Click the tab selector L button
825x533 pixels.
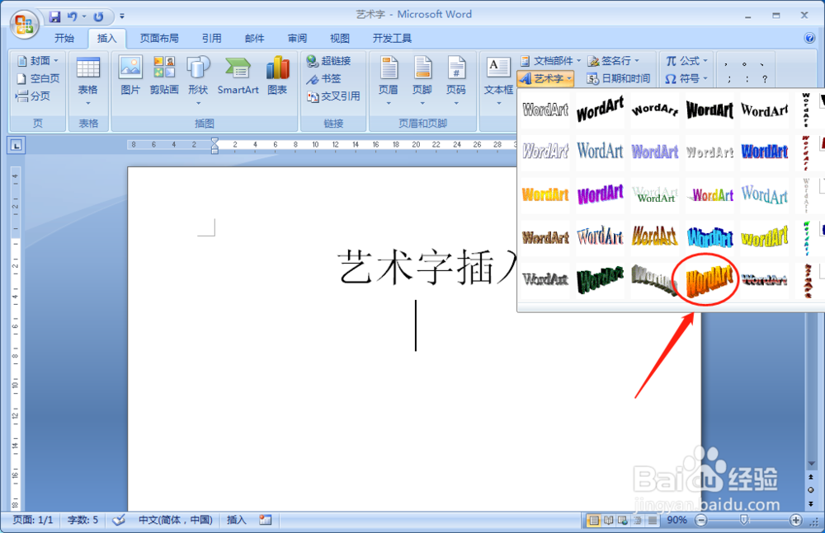coord(16,146)
